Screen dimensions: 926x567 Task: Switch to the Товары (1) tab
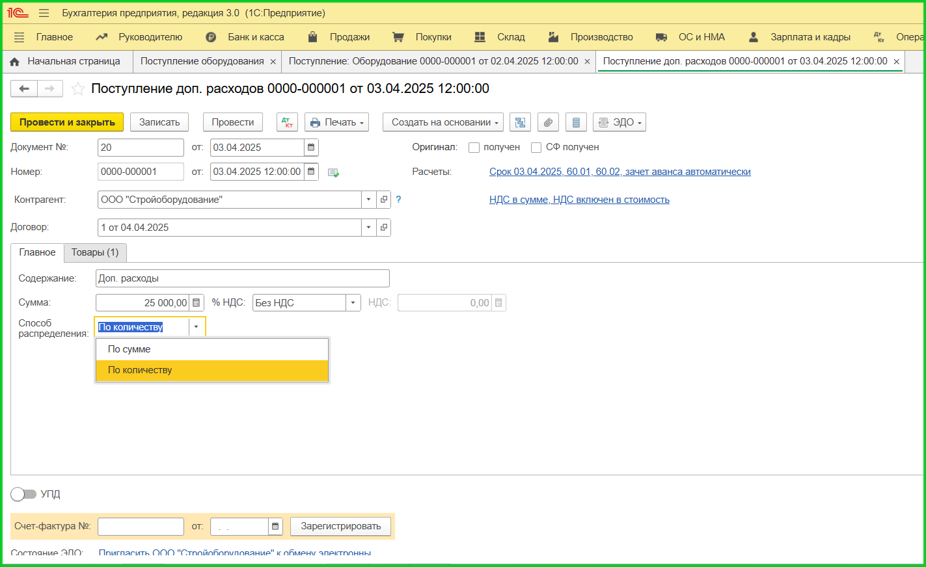[x=95, y=252]
